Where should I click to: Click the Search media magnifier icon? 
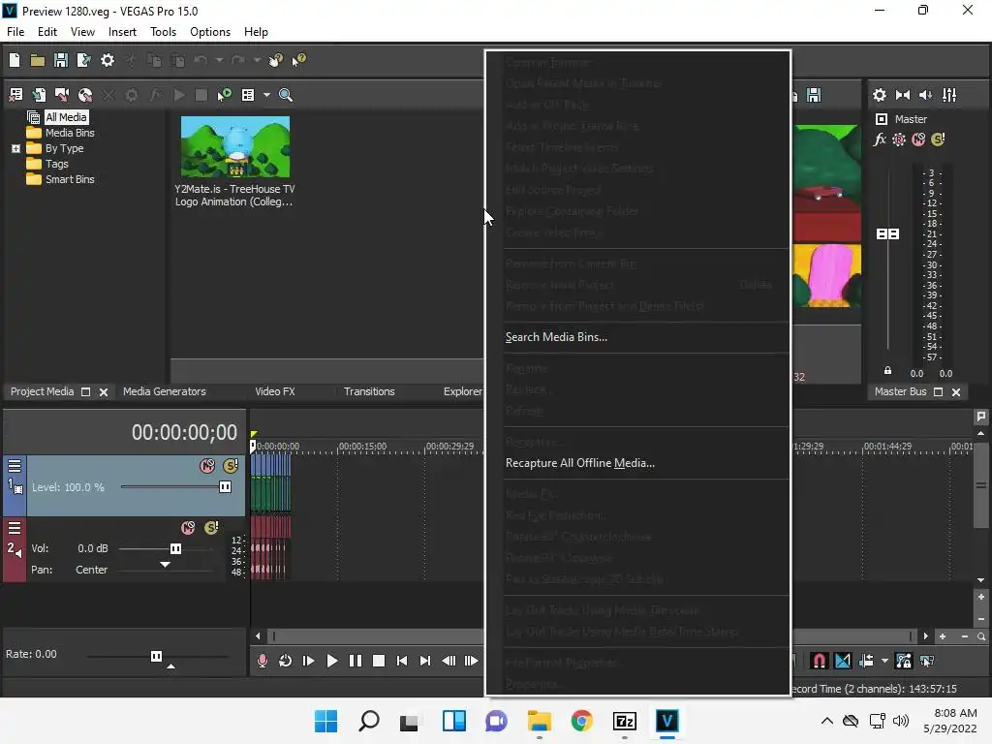point(286,95)
